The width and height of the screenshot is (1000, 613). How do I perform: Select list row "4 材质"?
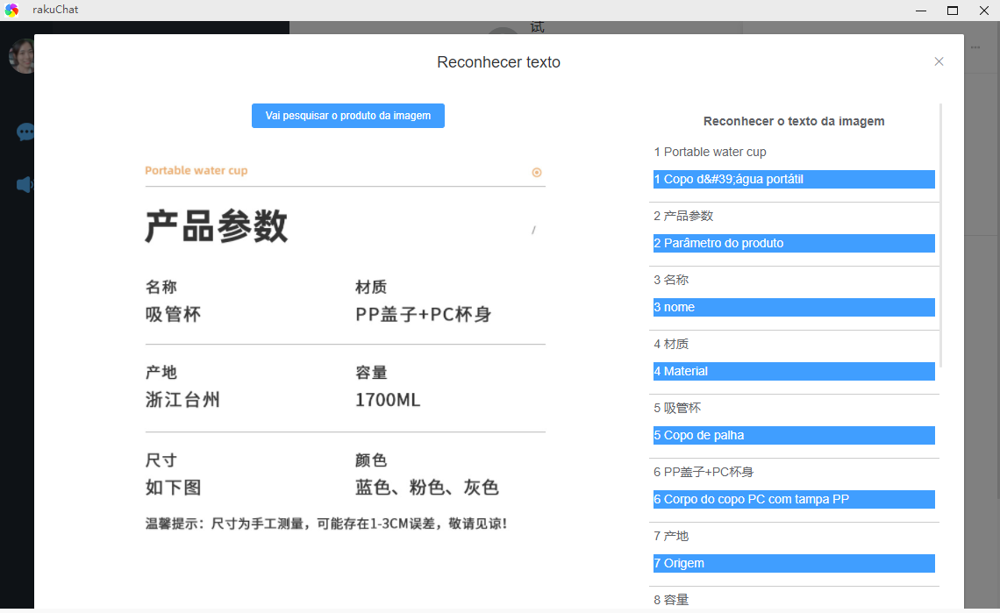tap(794, 344)
